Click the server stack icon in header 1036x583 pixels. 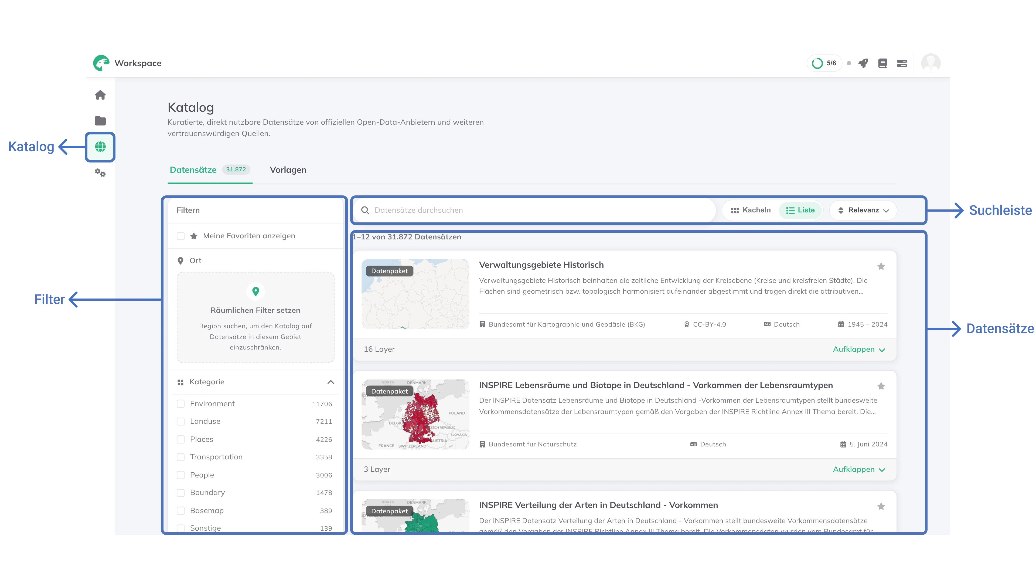pos(902,63)
